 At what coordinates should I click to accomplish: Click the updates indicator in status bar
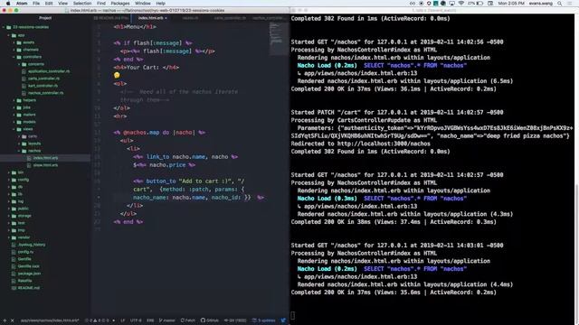(x=263, y=320)
